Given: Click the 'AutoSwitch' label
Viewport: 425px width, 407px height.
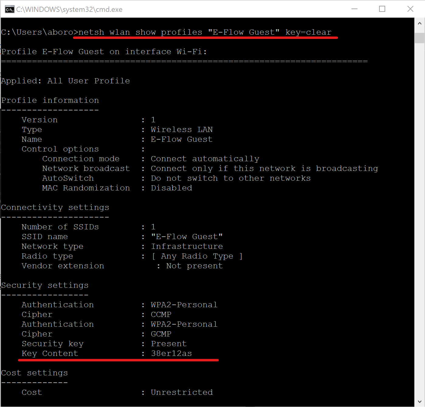Looking at the screenshot, I should point(68,178).
